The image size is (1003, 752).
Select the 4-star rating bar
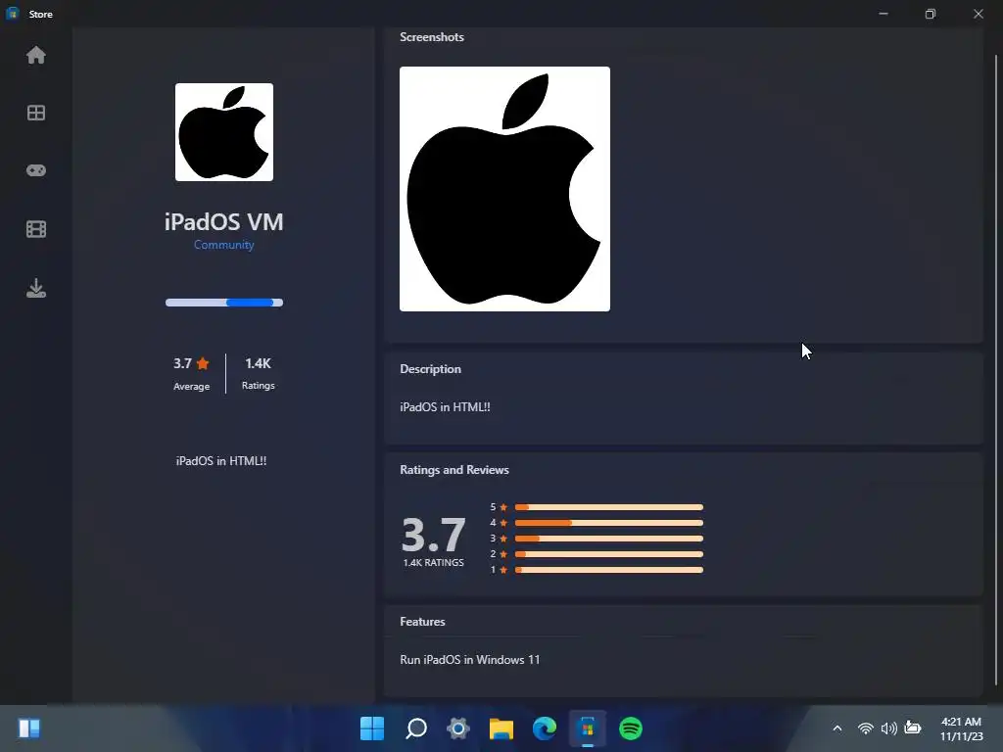pyautogui.click(x=609, y=523)
